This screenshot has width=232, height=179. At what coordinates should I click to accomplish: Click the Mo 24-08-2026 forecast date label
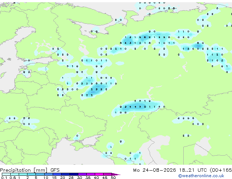[154, 170]
